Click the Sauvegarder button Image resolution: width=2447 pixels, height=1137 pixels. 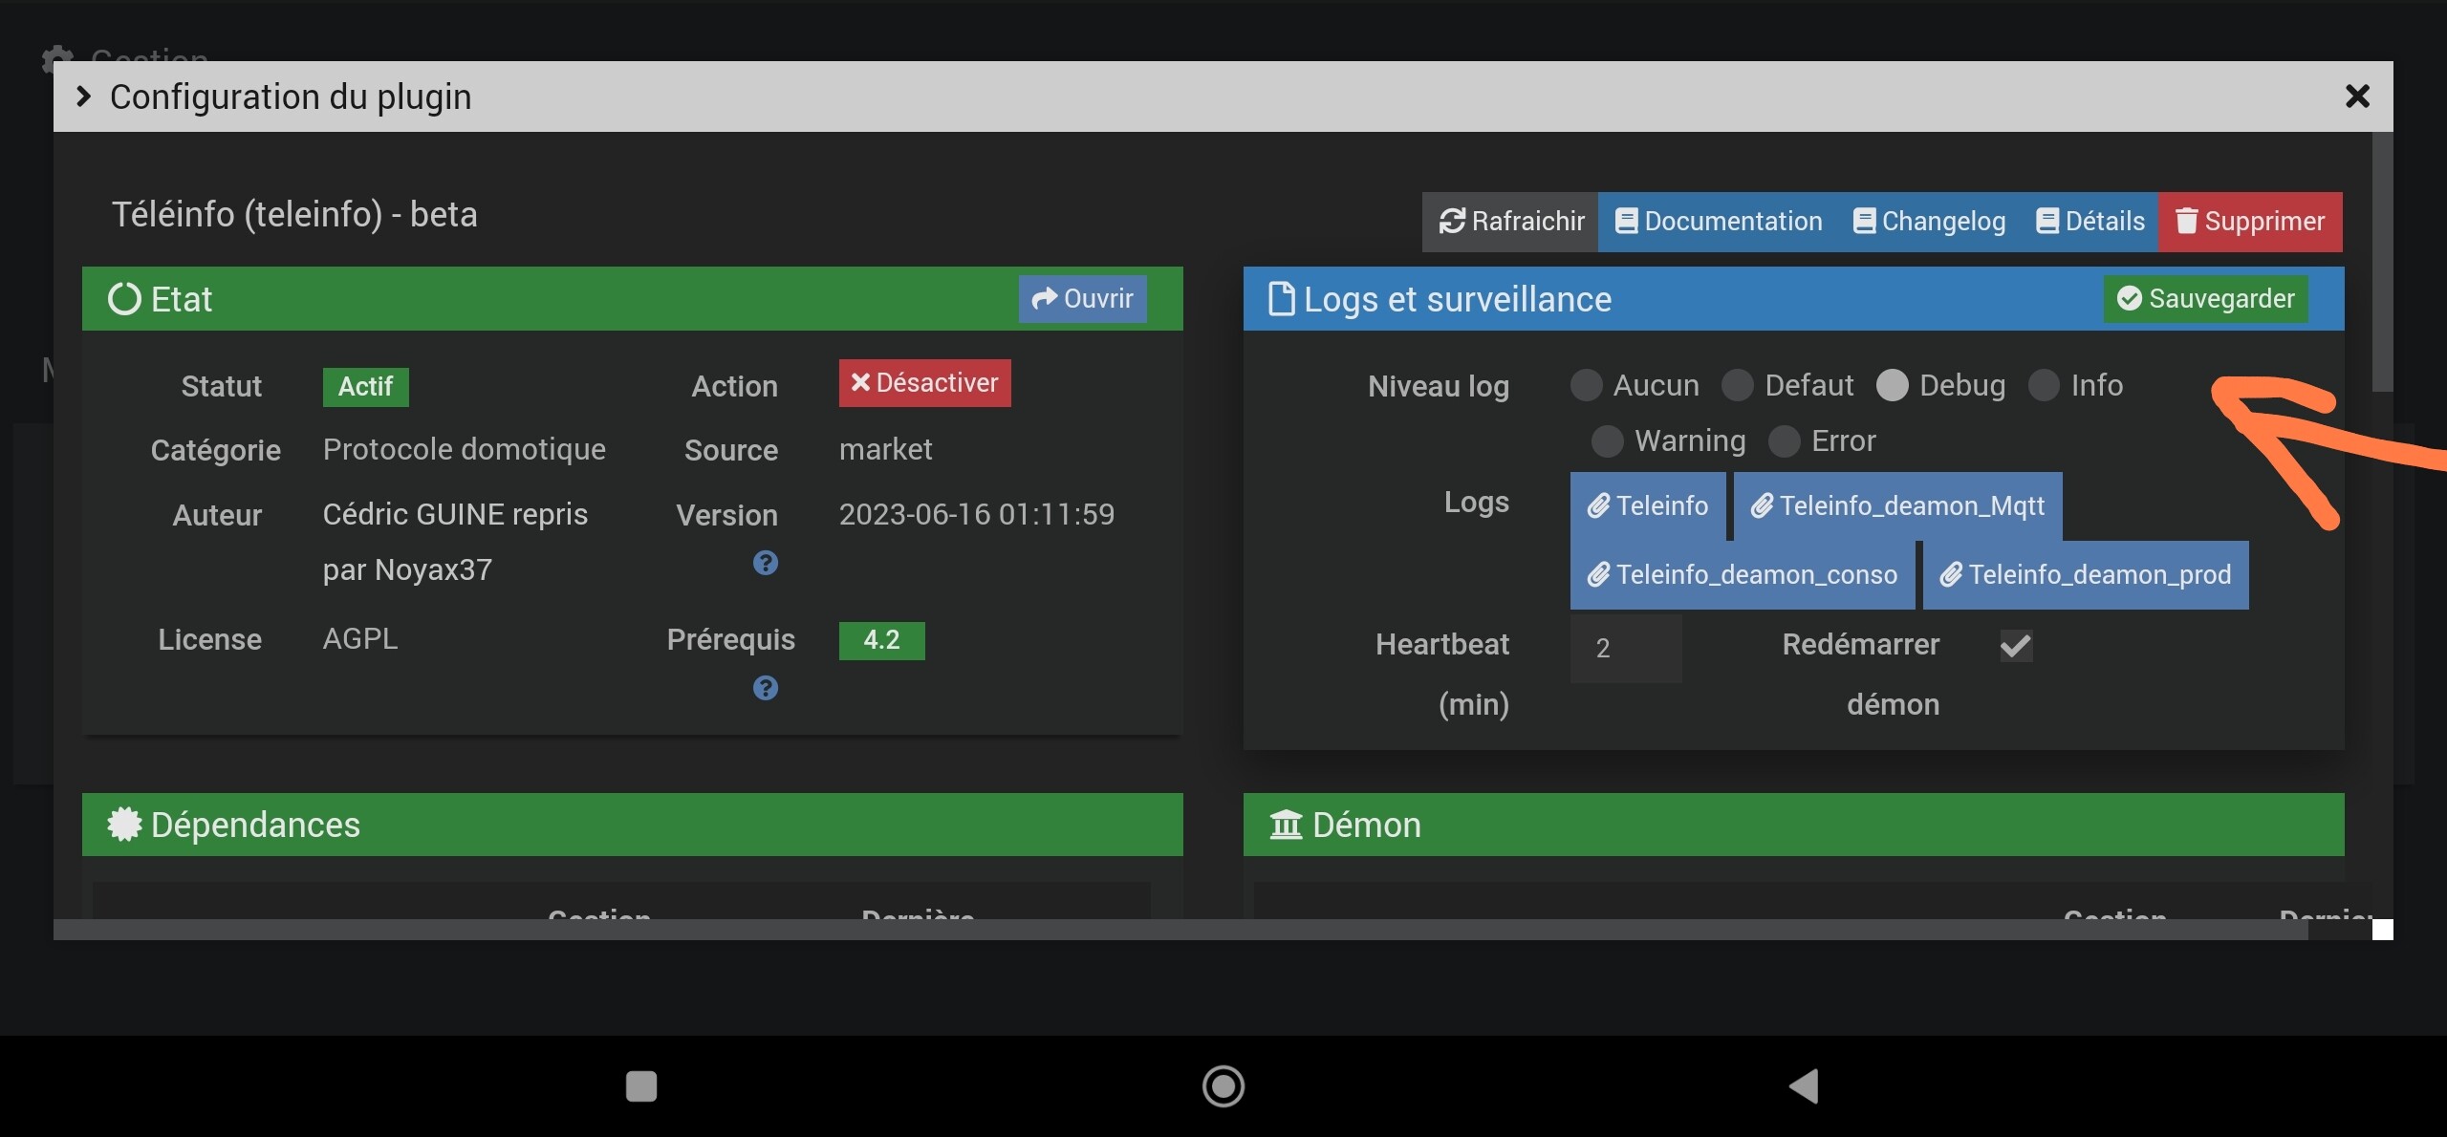[x=2205, y=299]
